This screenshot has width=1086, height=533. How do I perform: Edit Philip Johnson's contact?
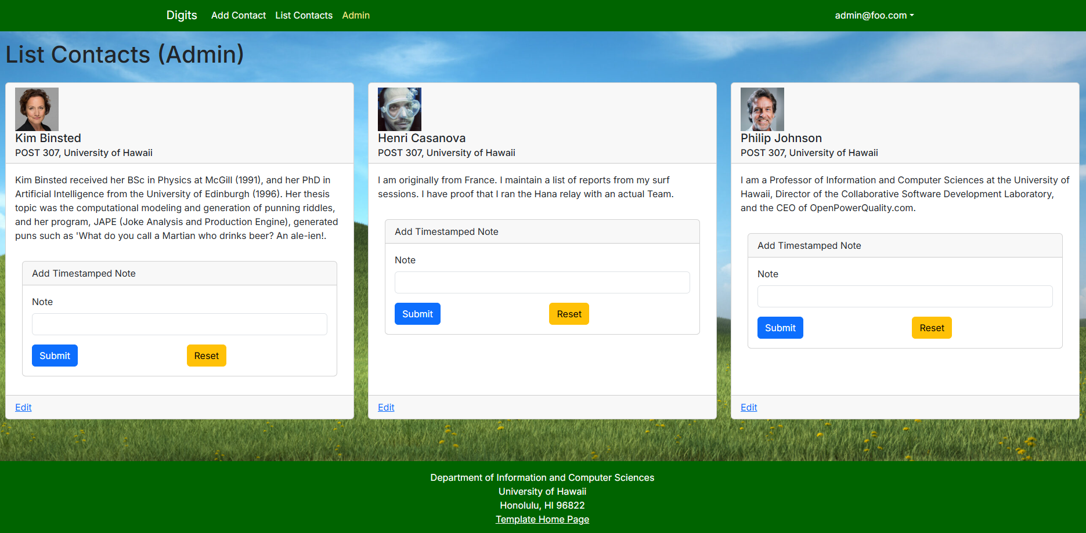coord(749,407)
